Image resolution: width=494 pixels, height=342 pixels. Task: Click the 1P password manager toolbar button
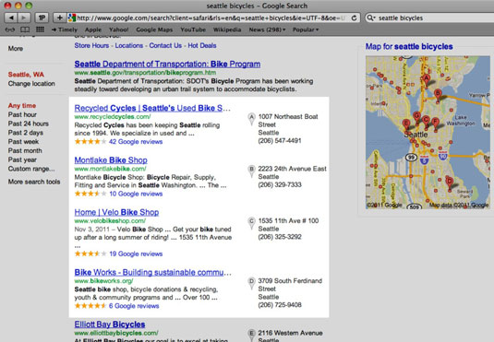tap(42, 18)
